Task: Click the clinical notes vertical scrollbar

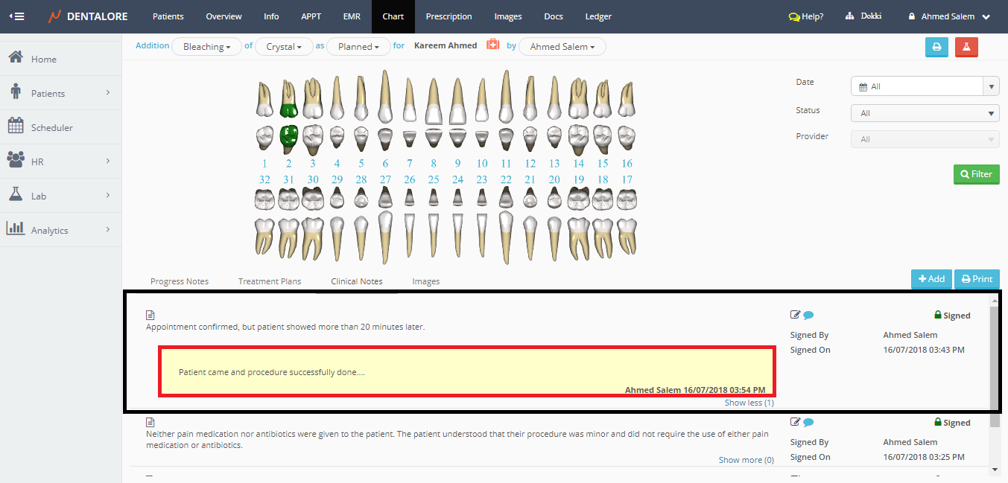Action: click(994, 357)
